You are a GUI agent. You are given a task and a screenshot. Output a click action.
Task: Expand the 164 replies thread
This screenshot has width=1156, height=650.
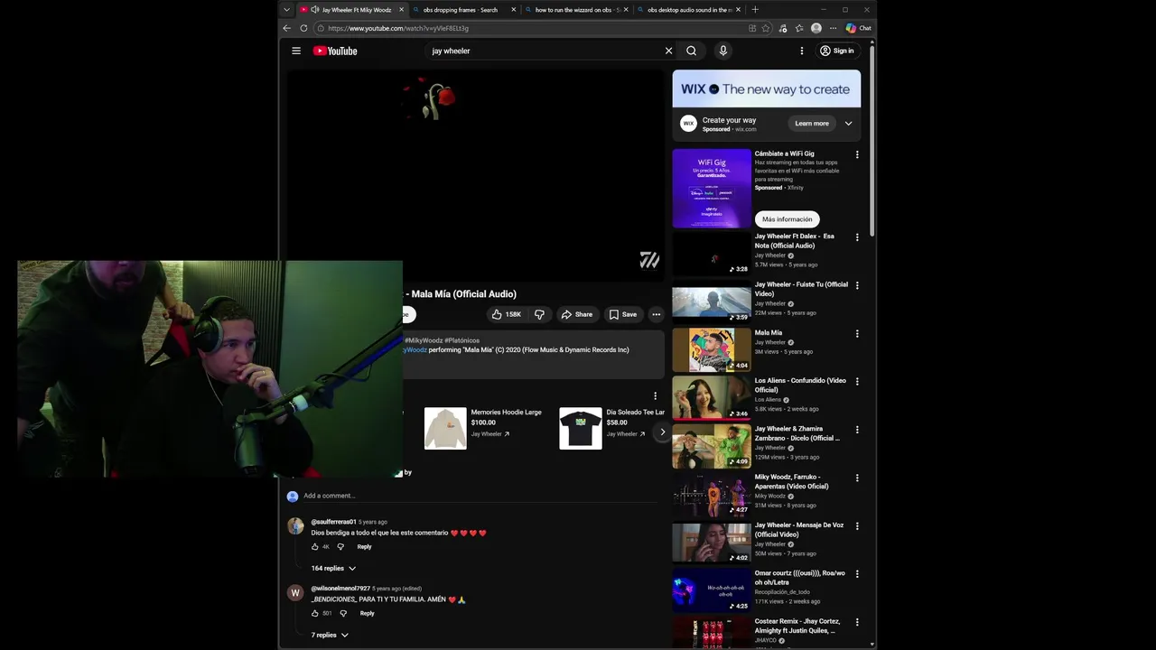click(x=333, y=568)
